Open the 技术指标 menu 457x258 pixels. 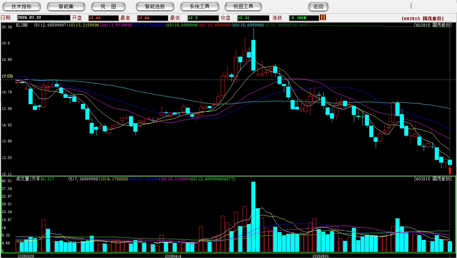point(22,6)
